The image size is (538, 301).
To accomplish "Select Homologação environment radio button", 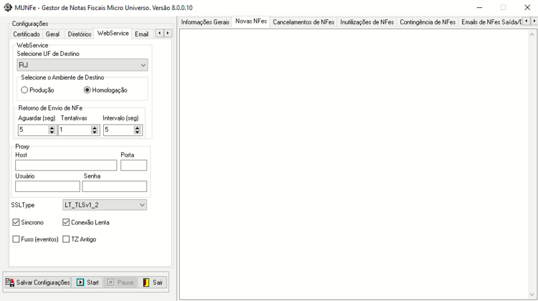I will coord(87,90).
